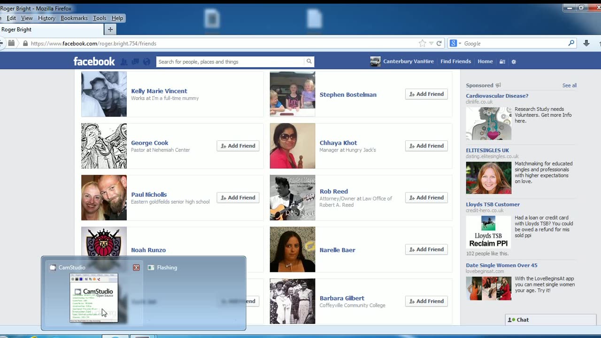Click Kelly Marie Vincent's profile photo
601x338 pixels.
[x=104, y=94]
